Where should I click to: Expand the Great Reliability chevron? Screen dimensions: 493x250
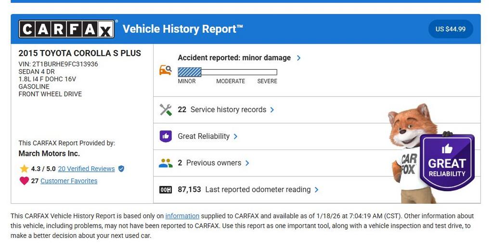235,137
